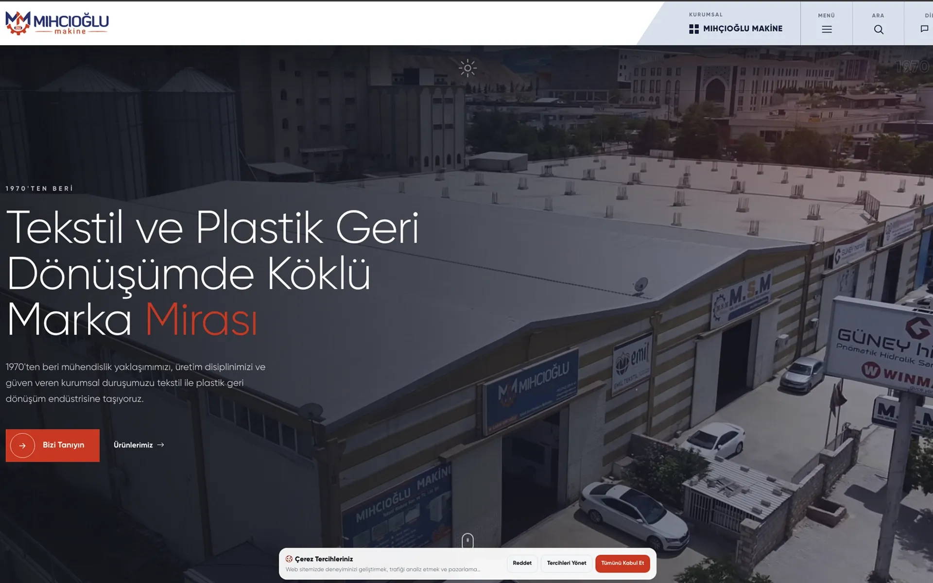Image resolution: width=933 pixels, height=583 pixels.
Task: Click paragraph beginning 1970'ten beri mühendislik
Action: pos(136,383)
